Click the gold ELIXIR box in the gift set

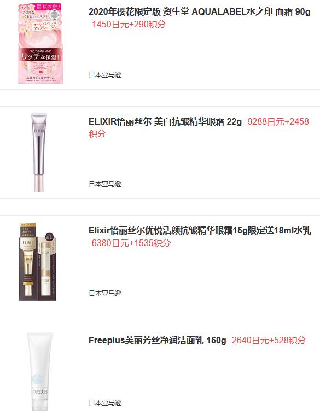28,262
